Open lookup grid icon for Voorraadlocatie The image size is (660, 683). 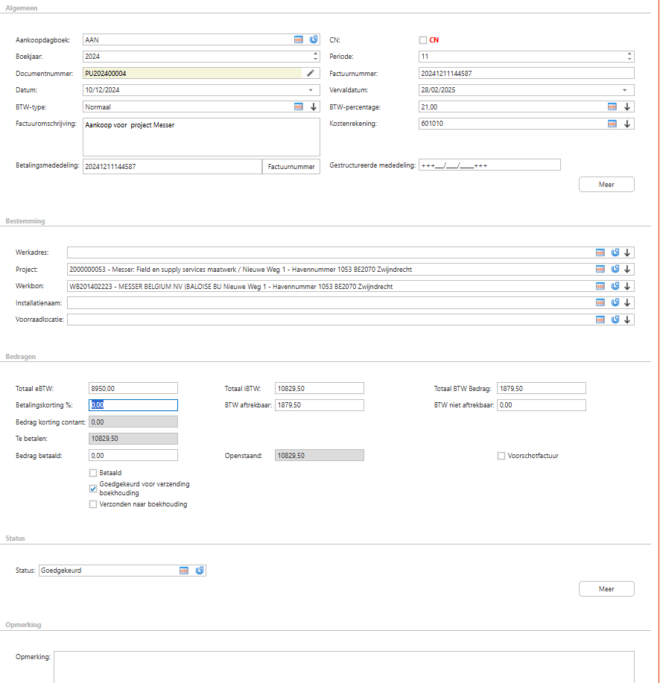[x=600, y=320]
